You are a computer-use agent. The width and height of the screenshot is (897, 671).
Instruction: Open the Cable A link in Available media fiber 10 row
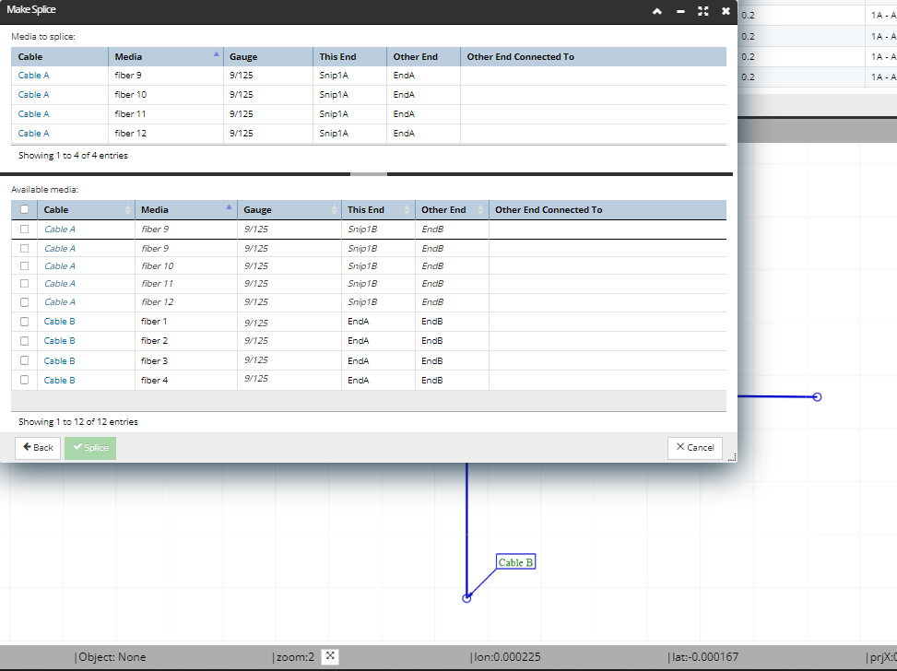click(60, 266)
